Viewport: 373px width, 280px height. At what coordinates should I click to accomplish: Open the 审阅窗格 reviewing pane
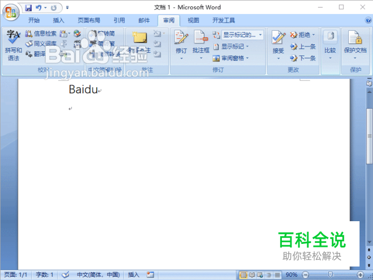(230, 58)
